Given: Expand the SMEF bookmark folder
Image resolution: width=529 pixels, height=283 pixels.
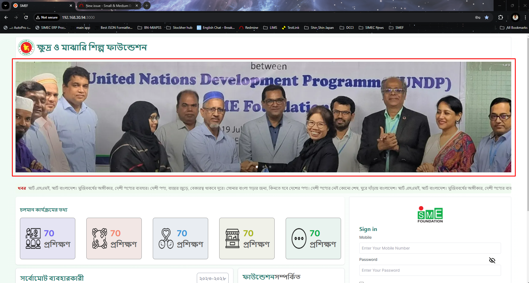Looking at the screenshot, I should pos(396,28).
